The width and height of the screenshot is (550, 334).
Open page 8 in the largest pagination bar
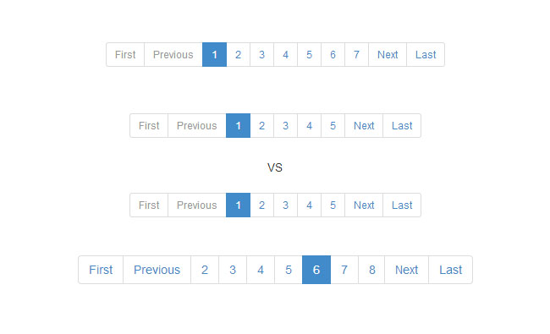[x=371, y=270]
